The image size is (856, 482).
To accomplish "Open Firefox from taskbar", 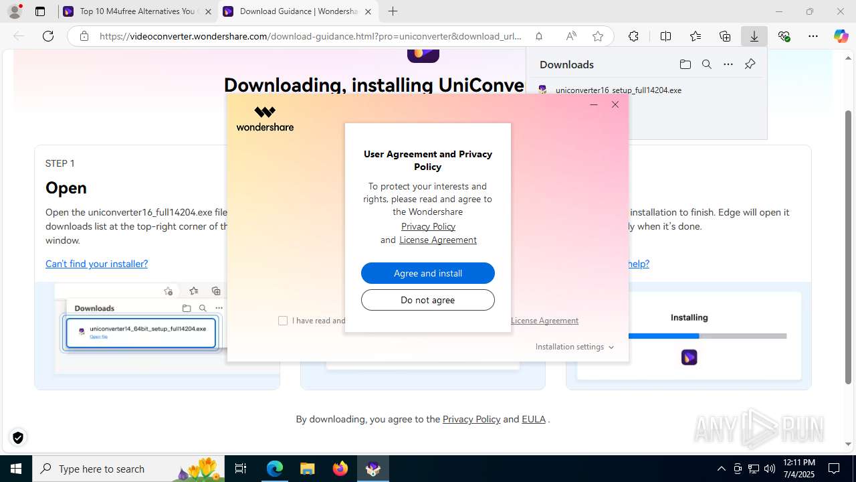I will pos(340,469).
